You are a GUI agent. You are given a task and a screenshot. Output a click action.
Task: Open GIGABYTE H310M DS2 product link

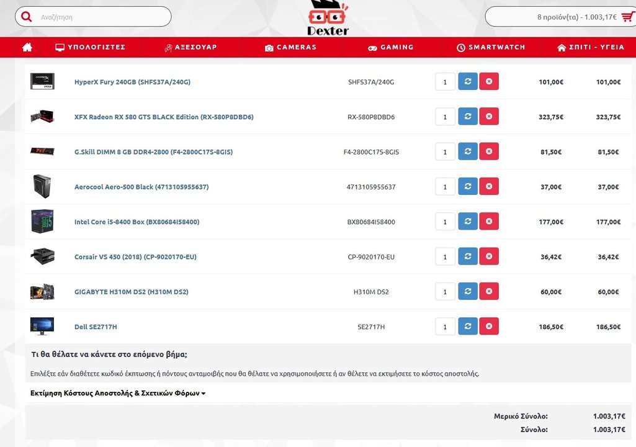tap(132, 292)
